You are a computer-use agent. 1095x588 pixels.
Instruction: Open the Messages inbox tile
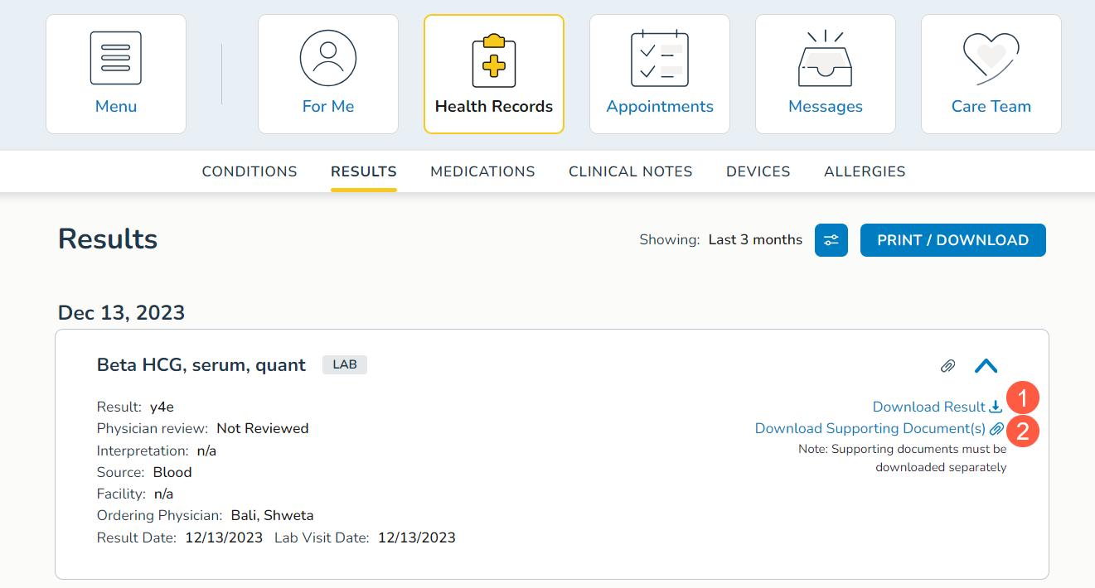(x=826, y=74)
